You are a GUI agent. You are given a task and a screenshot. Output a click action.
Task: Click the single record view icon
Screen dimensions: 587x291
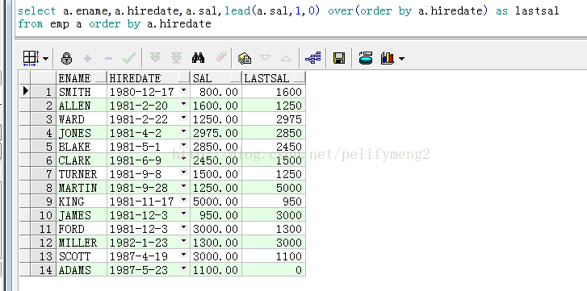[366, 58]
